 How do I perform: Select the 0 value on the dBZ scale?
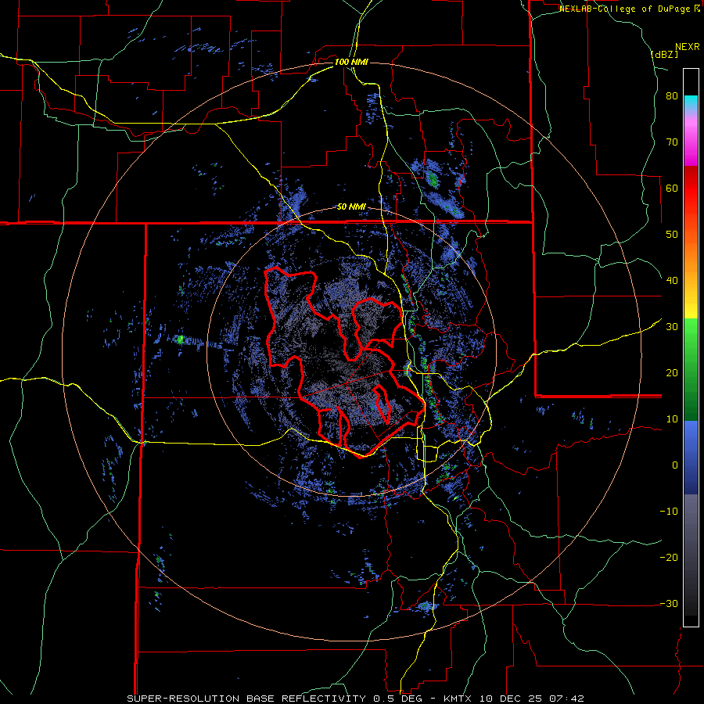coord(675,465)
